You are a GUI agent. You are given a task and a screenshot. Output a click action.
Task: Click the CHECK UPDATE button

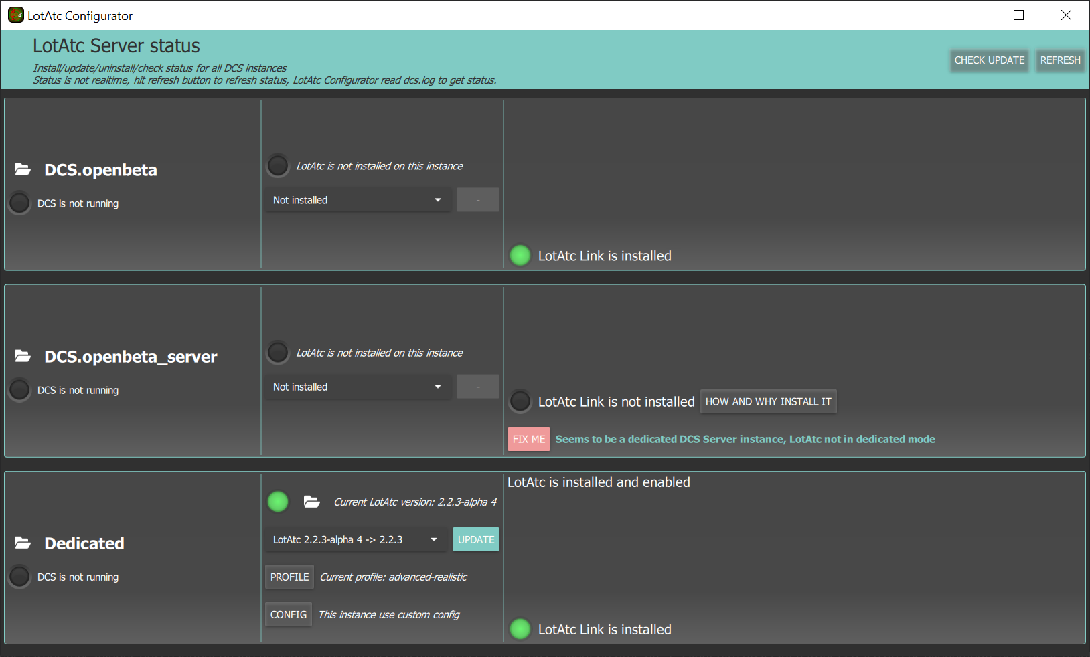point(990,60)
